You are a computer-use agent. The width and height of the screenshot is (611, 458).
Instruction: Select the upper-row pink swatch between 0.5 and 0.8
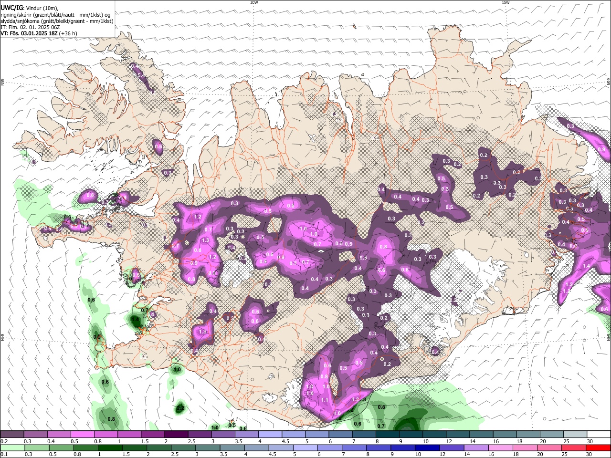[83, 435]
